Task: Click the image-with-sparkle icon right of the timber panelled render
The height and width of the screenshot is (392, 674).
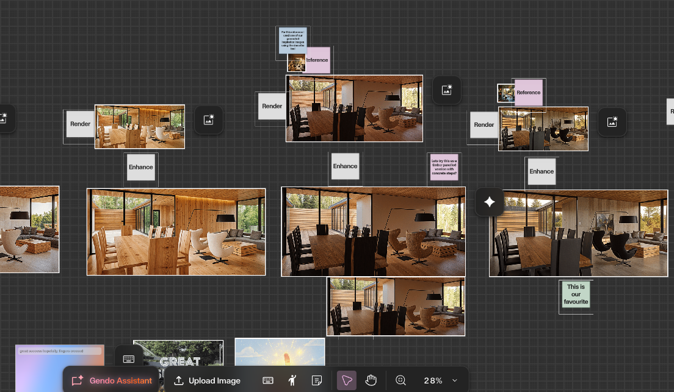Action: 612,122
